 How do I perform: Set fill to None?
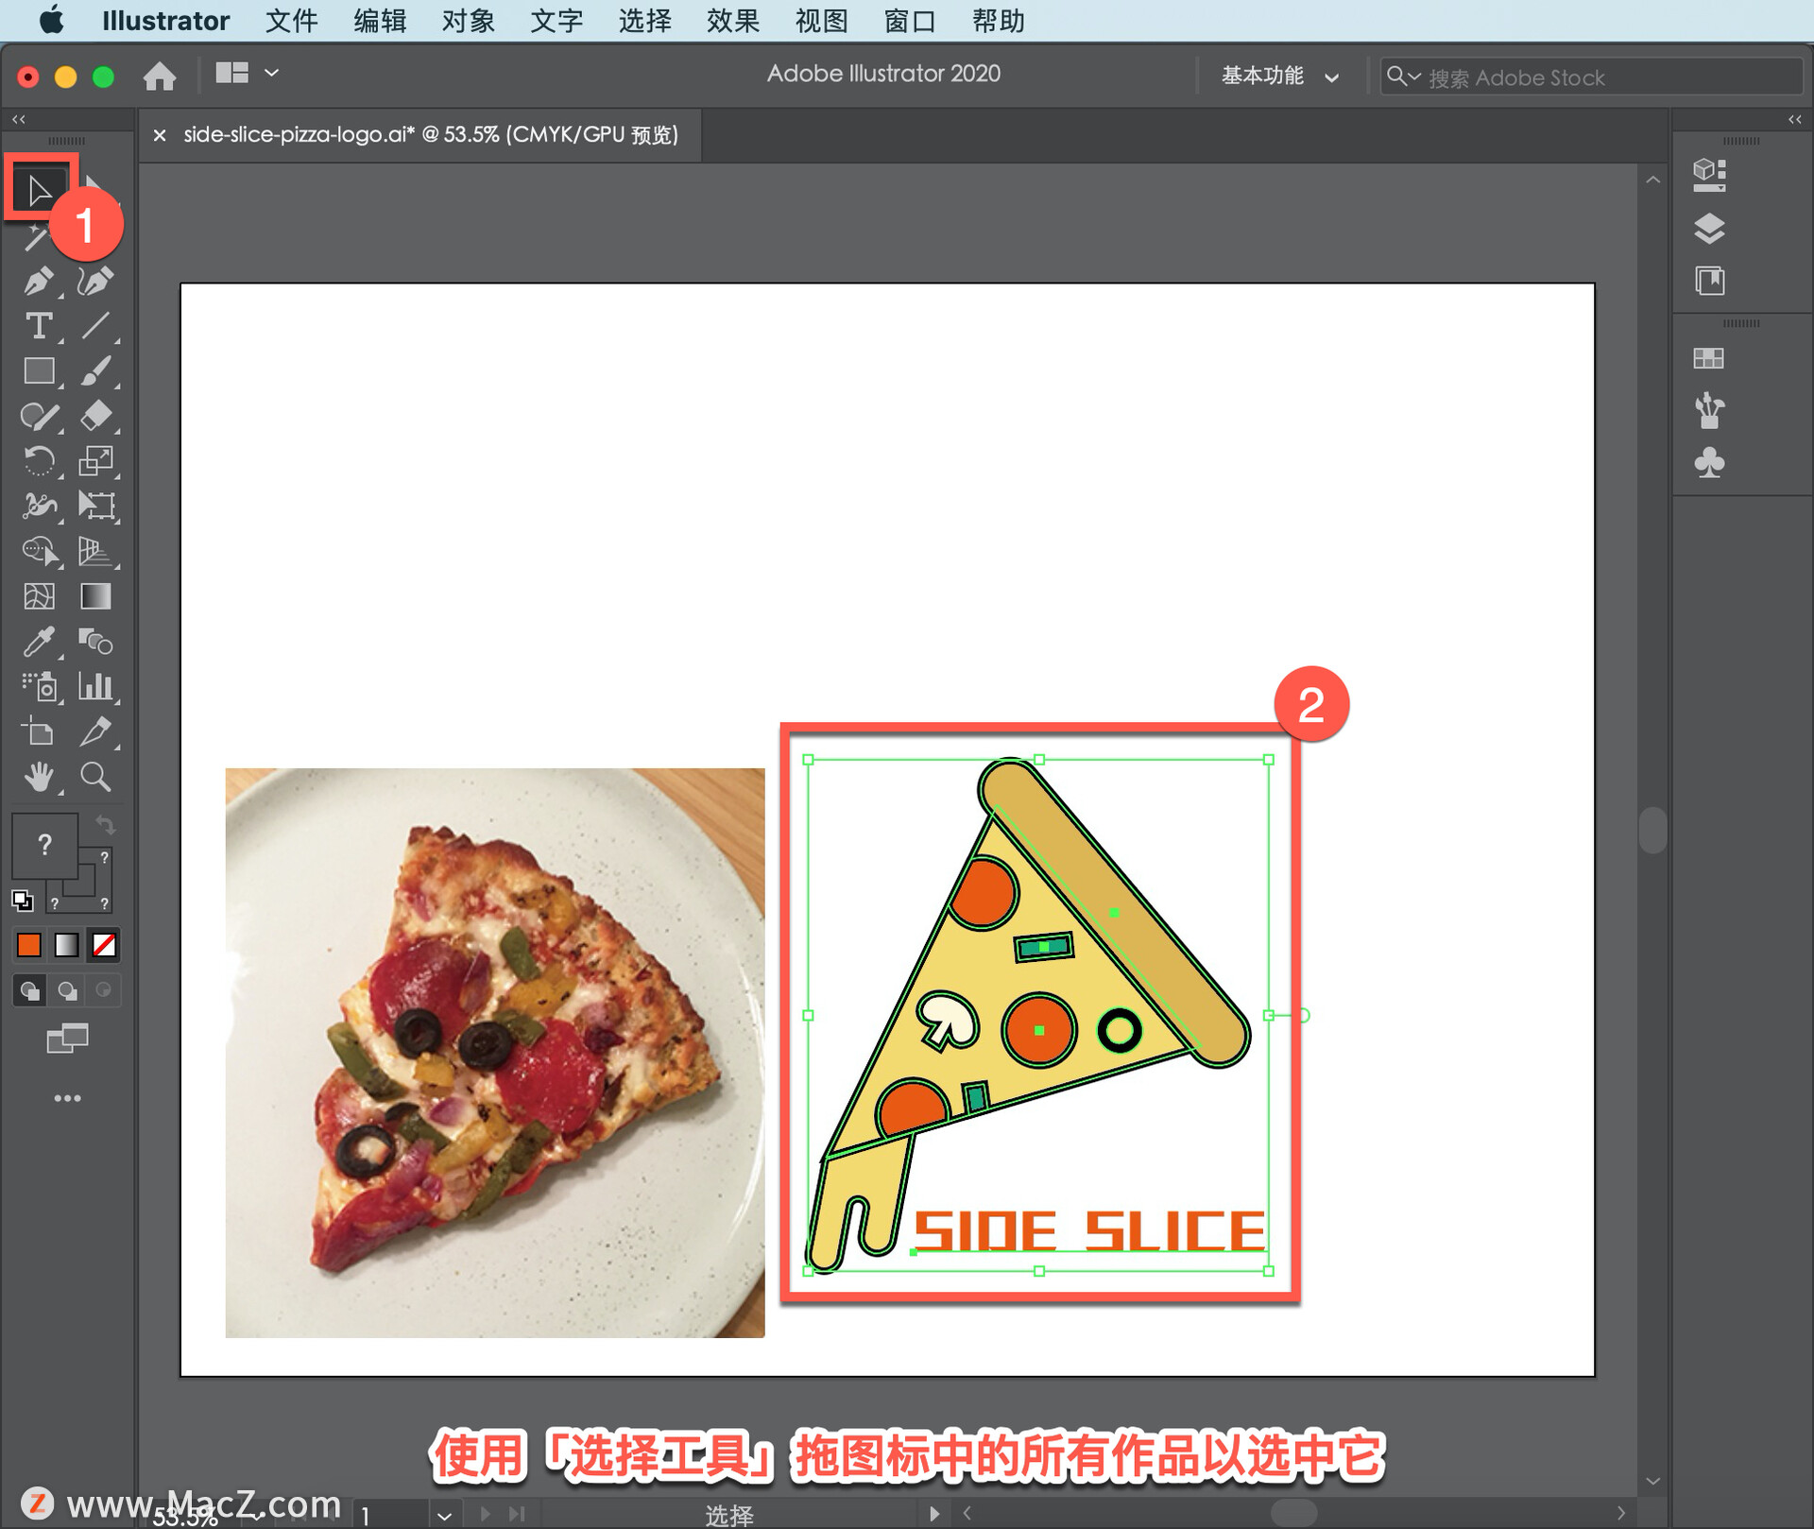(104, 944)
